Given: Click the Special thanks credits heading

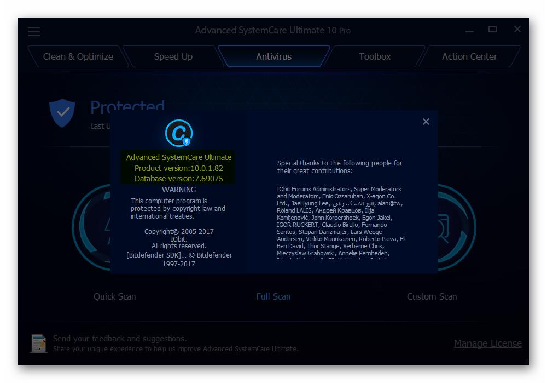Looking at the screenshot, I should pos(340,167).
